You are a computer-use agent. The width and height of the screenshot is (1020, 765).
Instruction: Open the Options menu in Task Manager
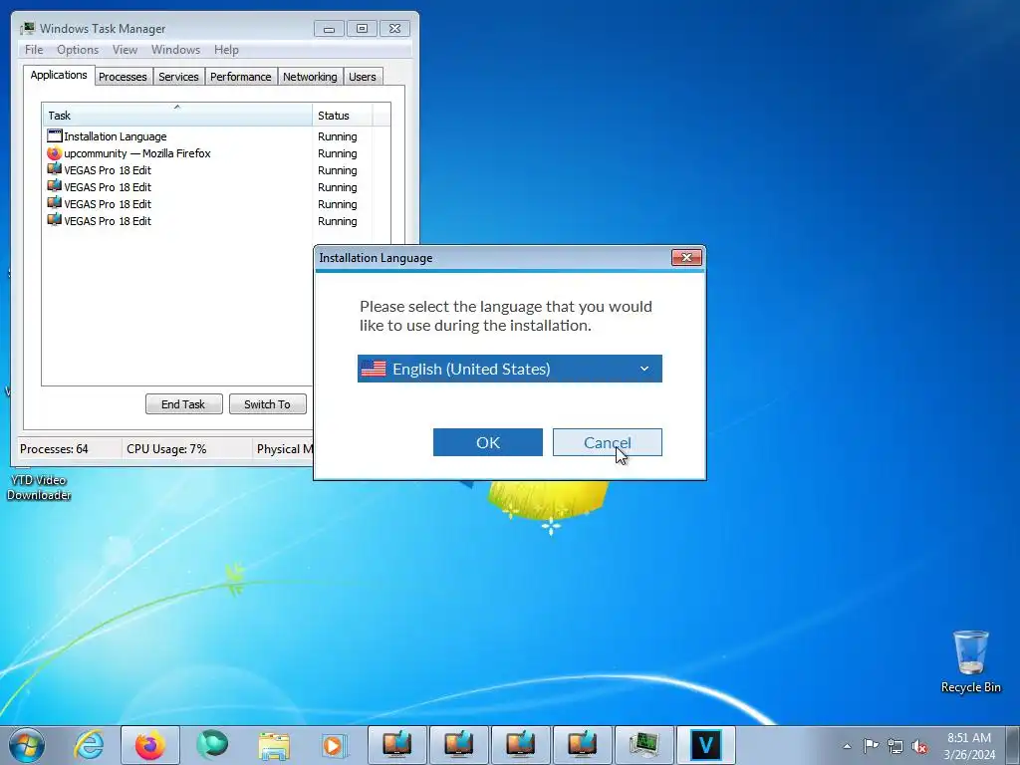(x=78, y=50)
